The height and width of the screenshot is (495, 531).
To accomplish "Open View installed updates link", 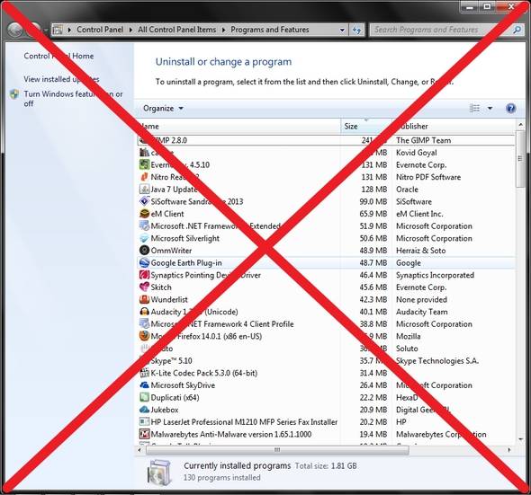I will pos(61,79).
